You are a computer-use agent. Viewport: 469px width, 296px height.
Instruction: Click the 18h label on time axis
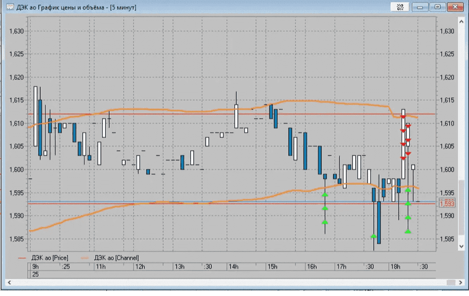coord(395,267)
